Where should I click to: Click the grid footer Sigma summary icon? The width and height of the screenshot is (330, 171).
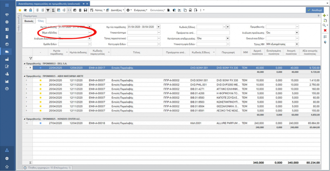[x=30, y=163]
